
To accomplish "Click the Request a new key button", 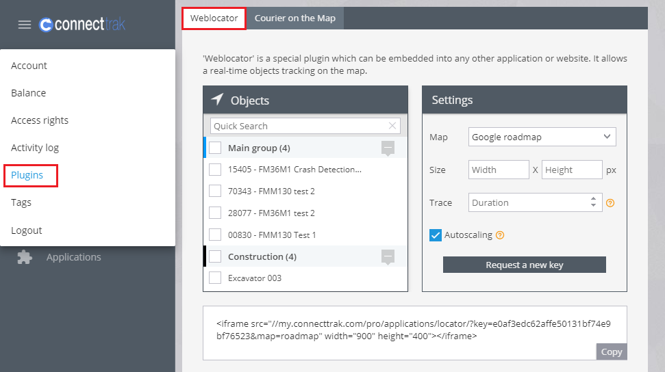I will 524,265.
